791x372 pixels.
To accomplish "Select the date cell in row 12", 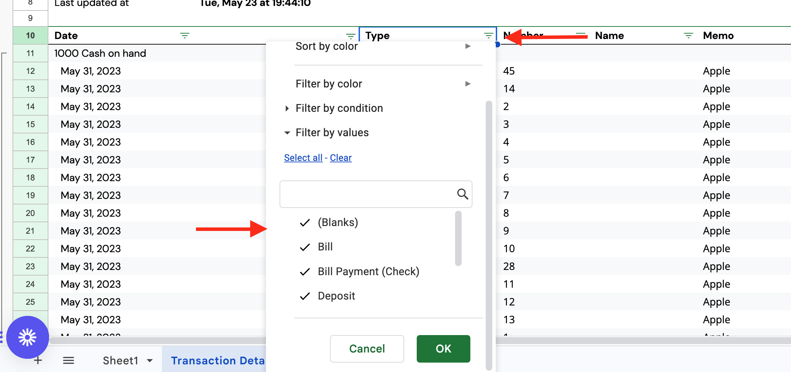I will point(121,71).
